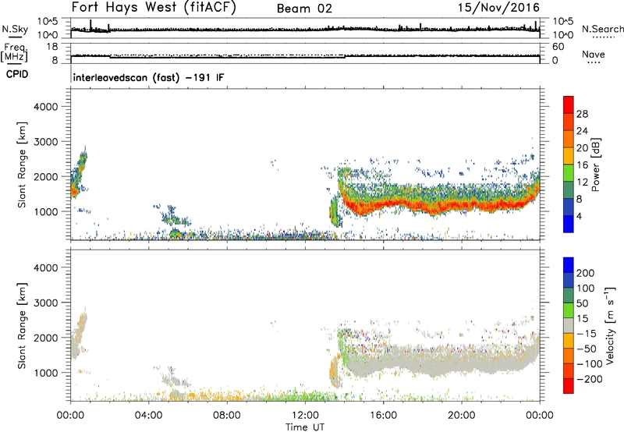This screenshot has height=432, width=624.
Task: Click the 1000 km tick in velocity panel
Action: click(46, 373)
